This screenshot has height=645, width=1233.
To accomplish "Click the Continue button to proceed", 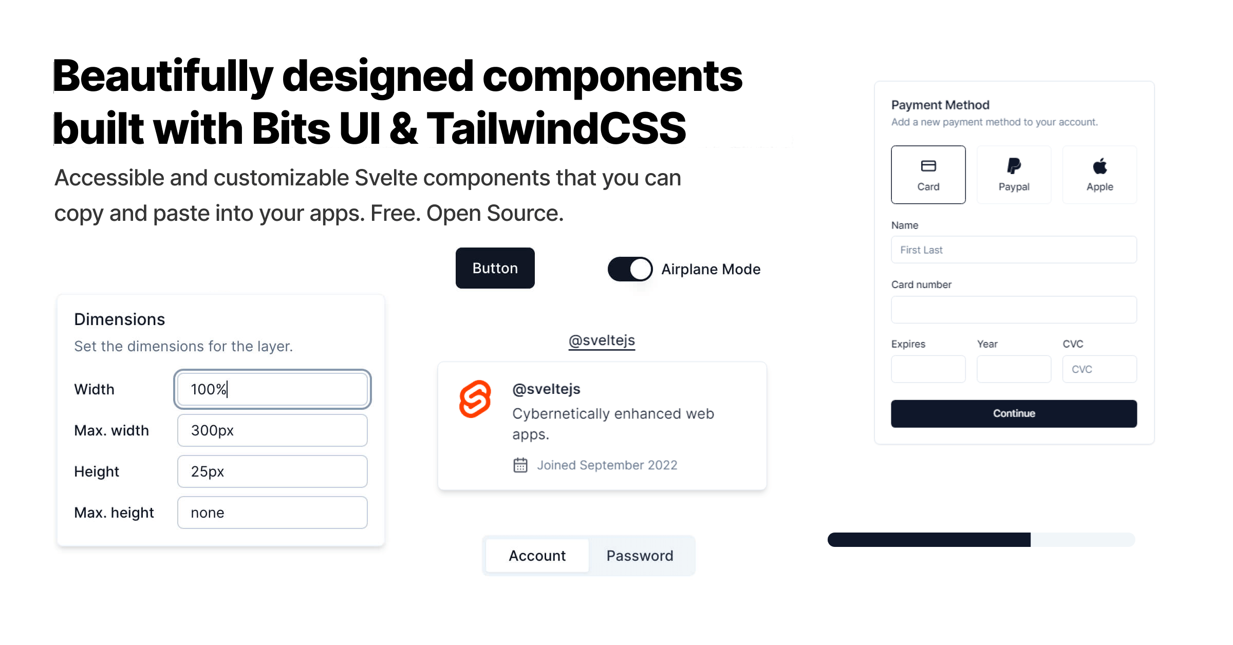I will (x=1014, y=413).
